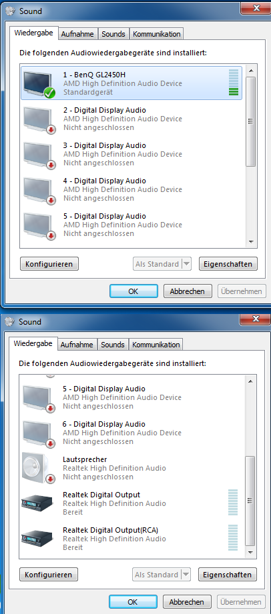
Task: Click scroll down arrow in lower device list
Action: click(250, 553)
